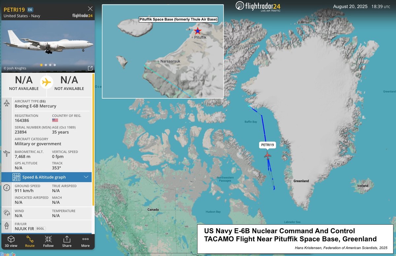Click the PETRI19 callsign label on map
Viewport: 396px width, 256px height.
pyautogui.click(x=268, y=145)
